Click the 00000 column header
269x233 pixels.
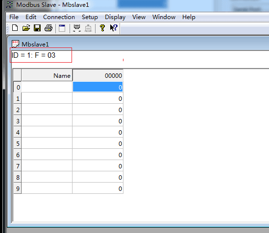click(x=98, y=75)
